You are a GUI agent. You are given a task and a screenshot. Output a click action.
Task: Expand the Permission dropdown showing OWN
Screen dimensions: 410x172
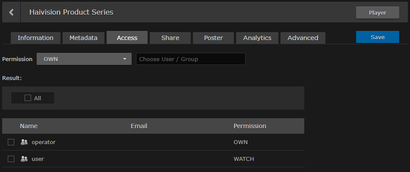coord(84,59)
